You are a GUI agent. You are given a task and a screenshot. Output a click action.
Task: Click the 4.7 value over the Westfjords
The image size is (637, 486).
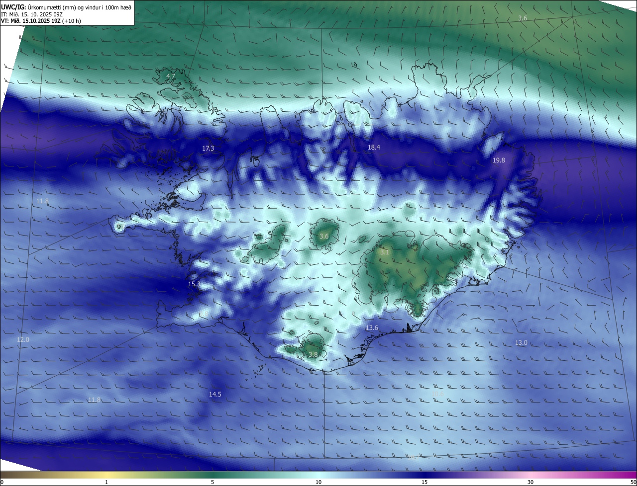pos(171,76)
